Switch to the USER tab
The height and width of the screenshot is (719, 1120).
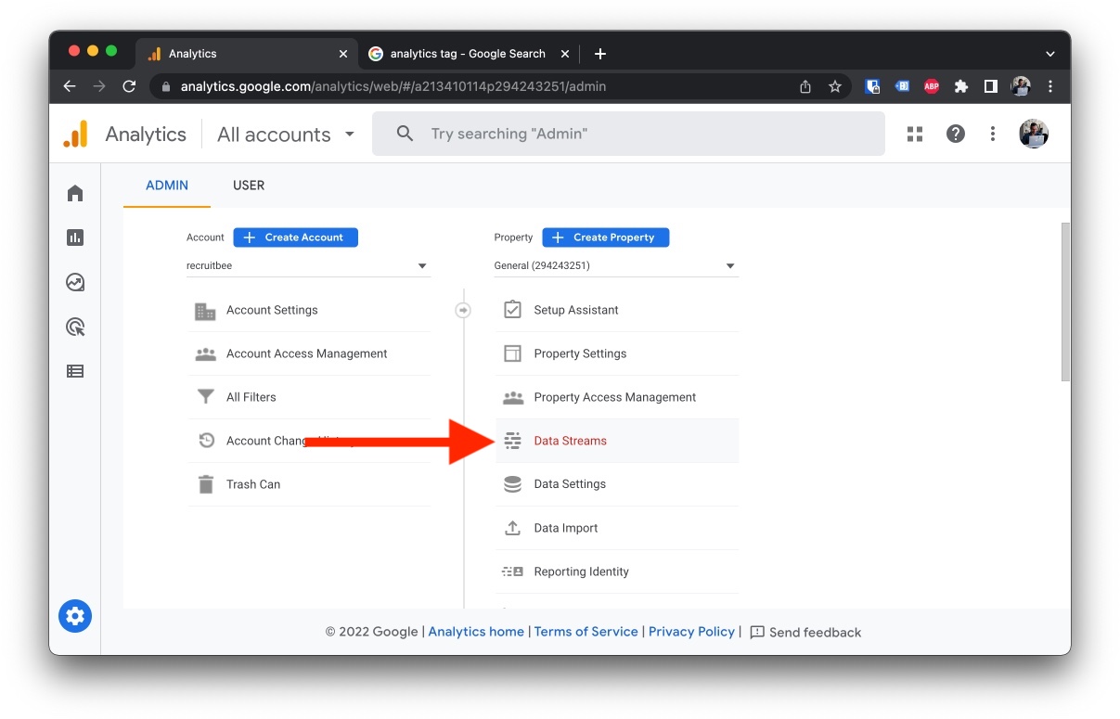point(248,185)
